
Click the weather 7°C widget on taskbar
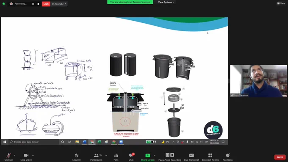[x=165, y=142]
